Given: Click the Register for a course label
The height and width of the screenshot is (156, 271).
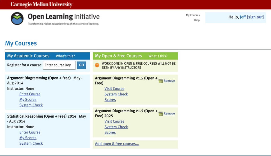Looking at the screenshot, I should [25, 65].
